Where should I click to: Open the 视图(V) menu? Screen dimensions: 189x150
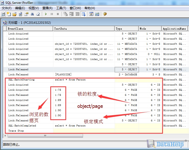[34, 8]
